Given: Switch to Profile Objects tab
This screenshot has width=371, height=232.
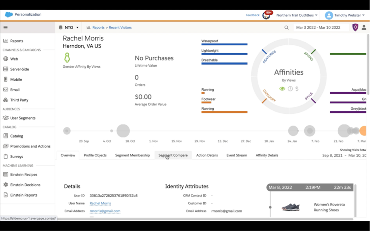Looking at the screenshot, I should (x=95, y=155).
